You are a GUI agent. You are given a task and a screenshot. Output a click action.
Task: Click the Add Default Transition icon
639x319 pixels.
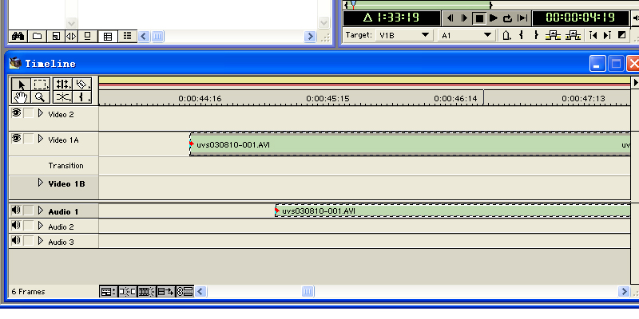tap(621, 35)
